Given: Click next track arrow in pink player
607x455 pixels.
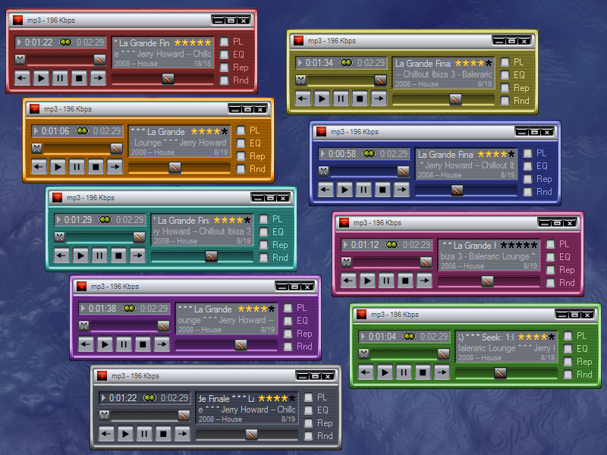Looking at the screenshot, I should [424, 281].
